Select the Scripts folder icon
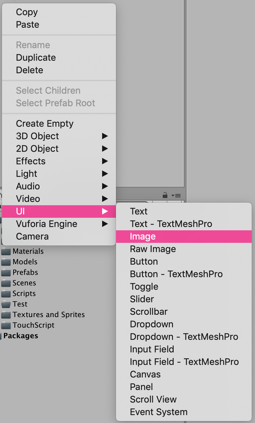Image resolution: width=255 pixels, height=423 pixels. pyautogui.click(x=6, y=293)
